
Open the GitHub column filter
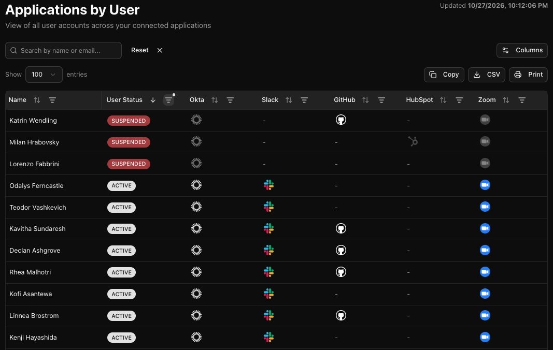(381, 100)
